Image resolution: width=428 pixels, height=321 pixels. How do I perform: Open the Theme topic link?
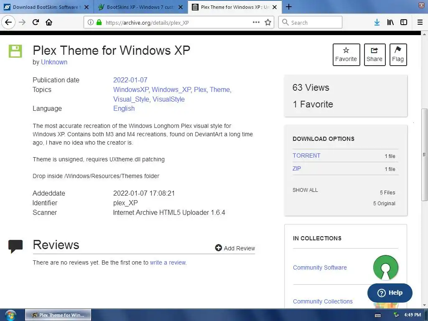click(220, 89)
